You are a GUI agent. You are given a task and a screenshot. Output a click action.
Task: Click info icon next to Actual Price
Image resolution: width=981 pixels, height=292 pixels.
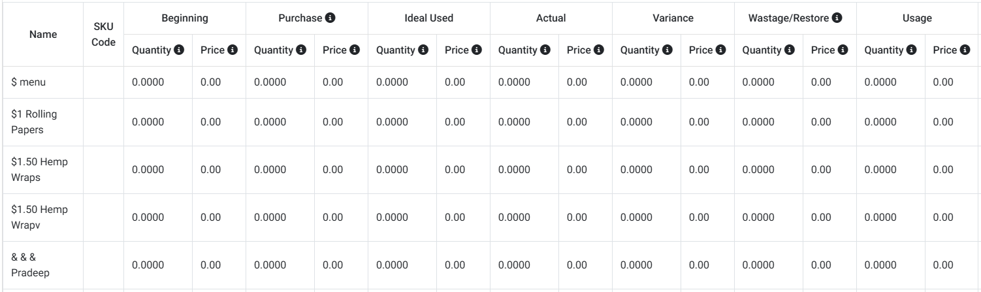pyautogui.click(x=599, y=50)
